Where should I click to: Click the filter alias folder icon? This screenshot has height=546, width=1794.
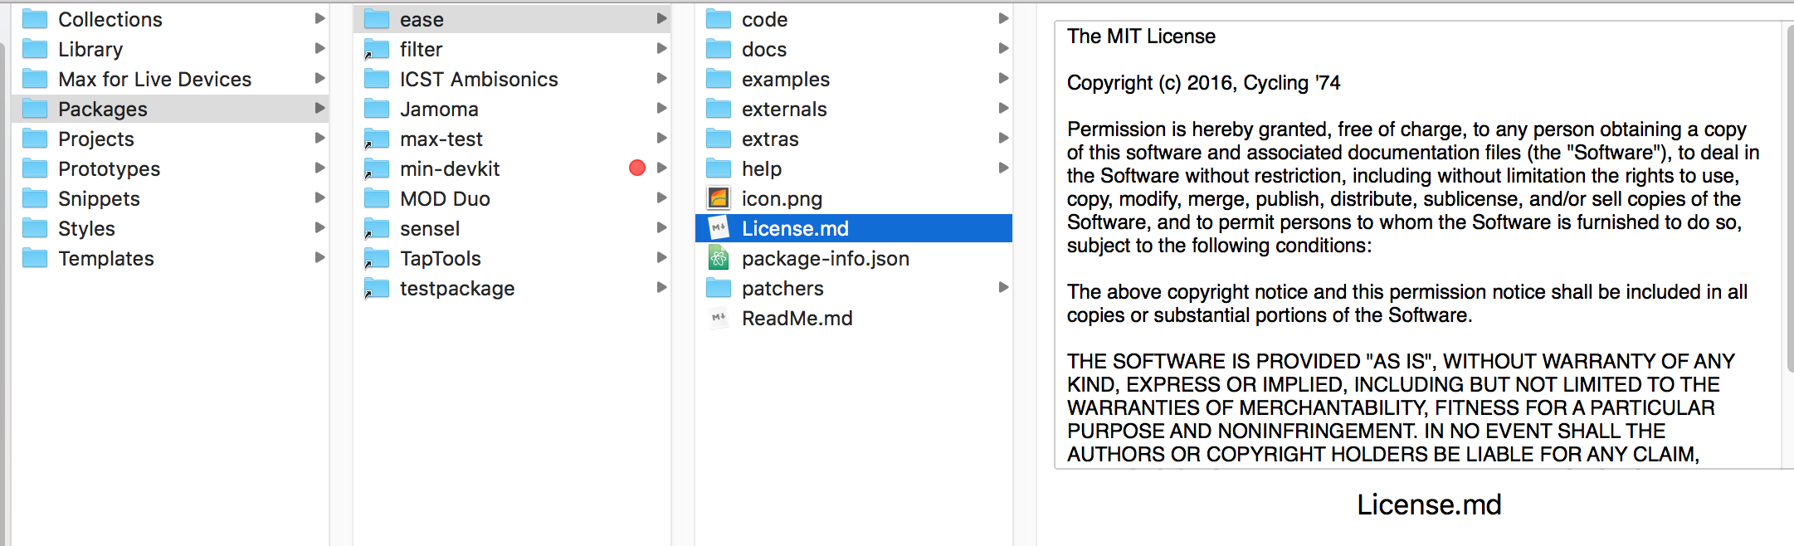(x=377, y=49)
